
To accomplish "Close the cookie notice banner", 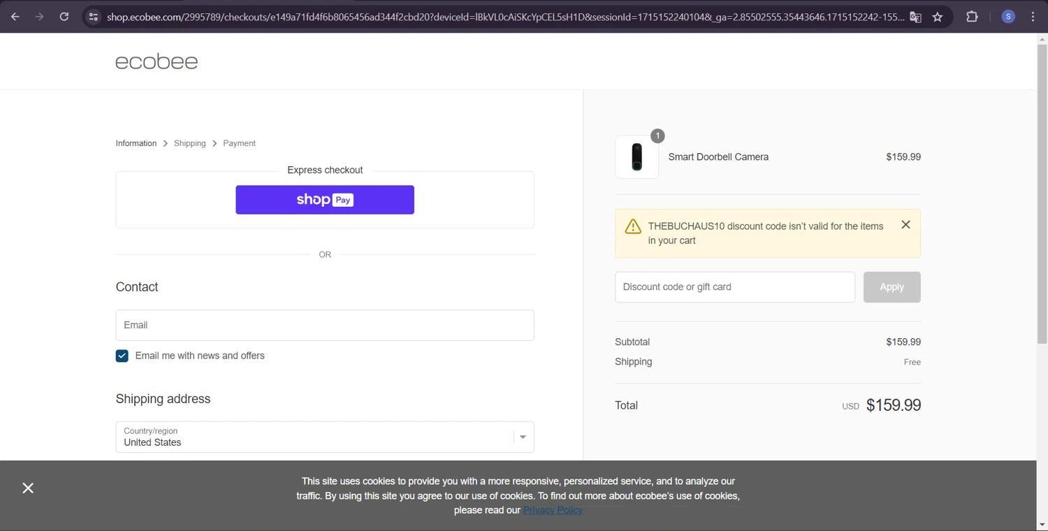I will [x=28, y=488].
